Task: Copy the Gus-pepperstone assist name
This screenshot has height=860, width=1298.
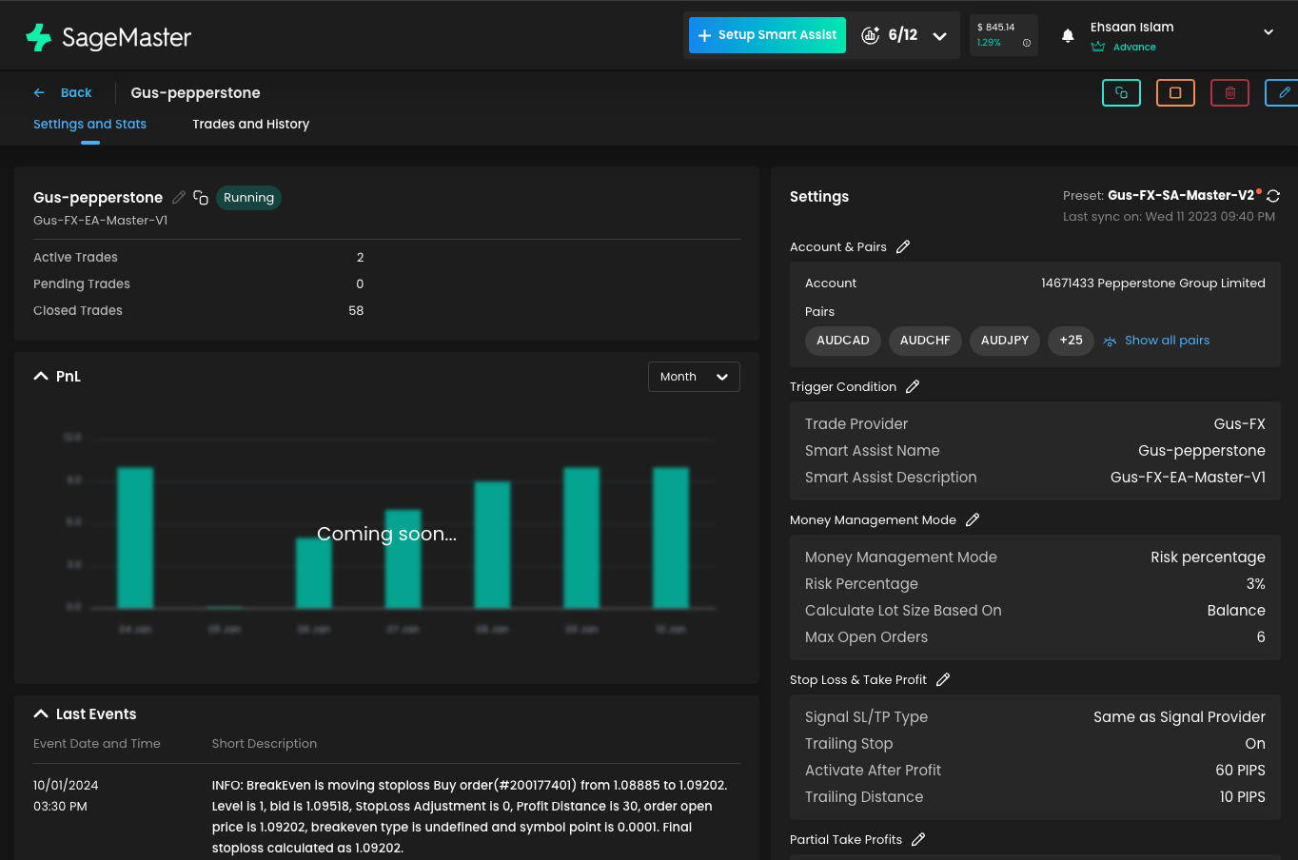Action: pyautogui.click(x=201, y=198)
